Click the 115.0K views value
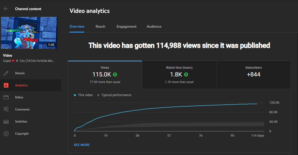The width and height of the screenshot is (298, 155). tap(102, 74)
